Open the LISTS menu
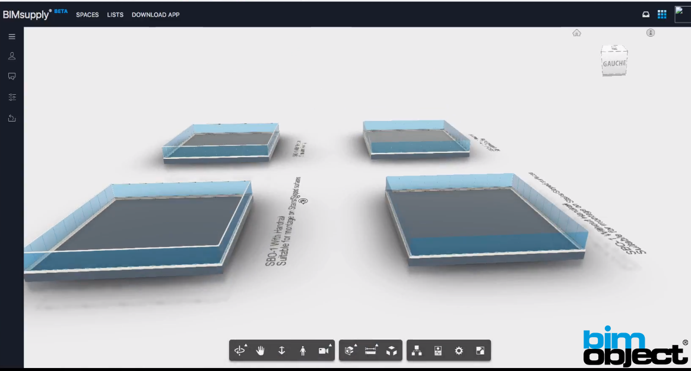Screen dimensions: 691x371 pyautogui.click(x=115, y=15)
